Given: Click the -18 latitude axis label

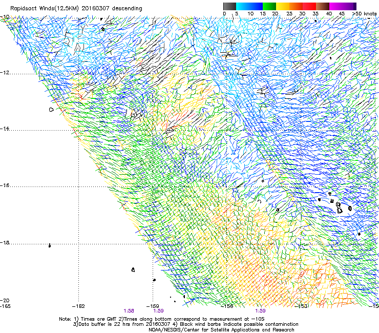Looking at the screenshot, I should click(x=5, y=242).
